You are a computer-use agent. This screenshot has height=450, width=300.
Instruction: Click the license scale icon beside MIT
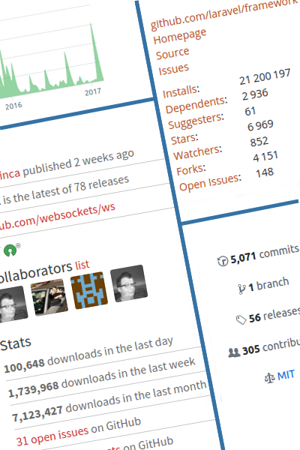click(269, 378)
